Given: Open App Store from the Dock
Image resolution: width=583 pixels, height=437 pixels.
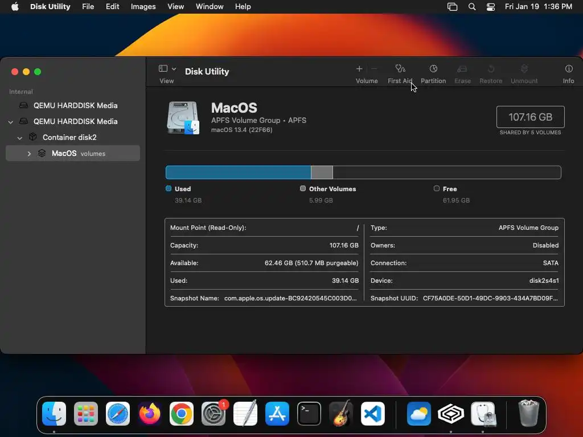Looking at the screenshot, I should [x=277, y=414].
